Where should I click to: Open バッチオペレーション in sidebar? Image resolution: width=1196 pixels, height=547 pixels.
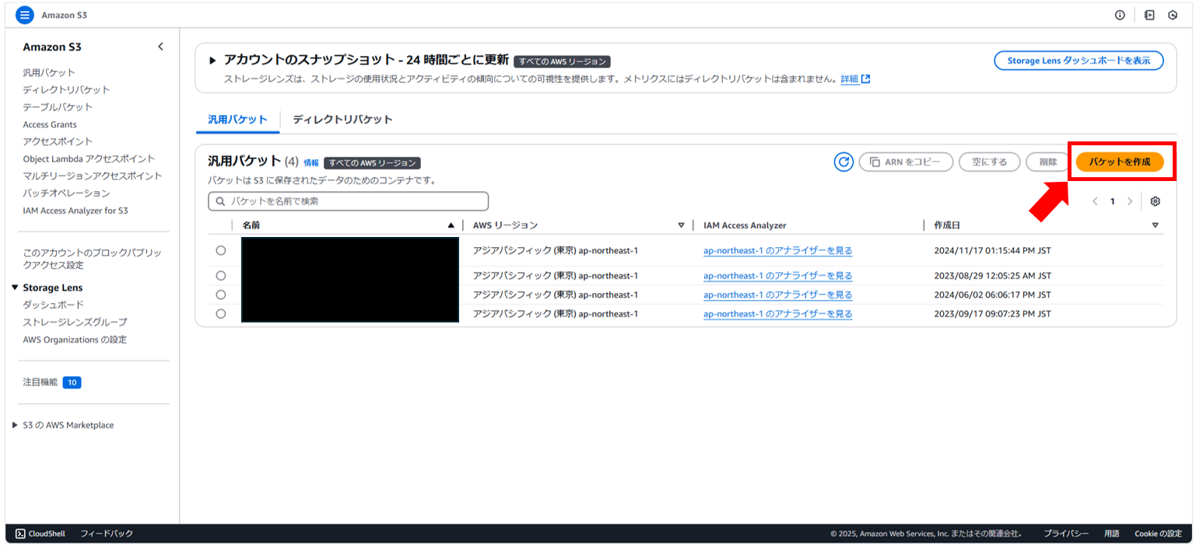click(66, 193)
